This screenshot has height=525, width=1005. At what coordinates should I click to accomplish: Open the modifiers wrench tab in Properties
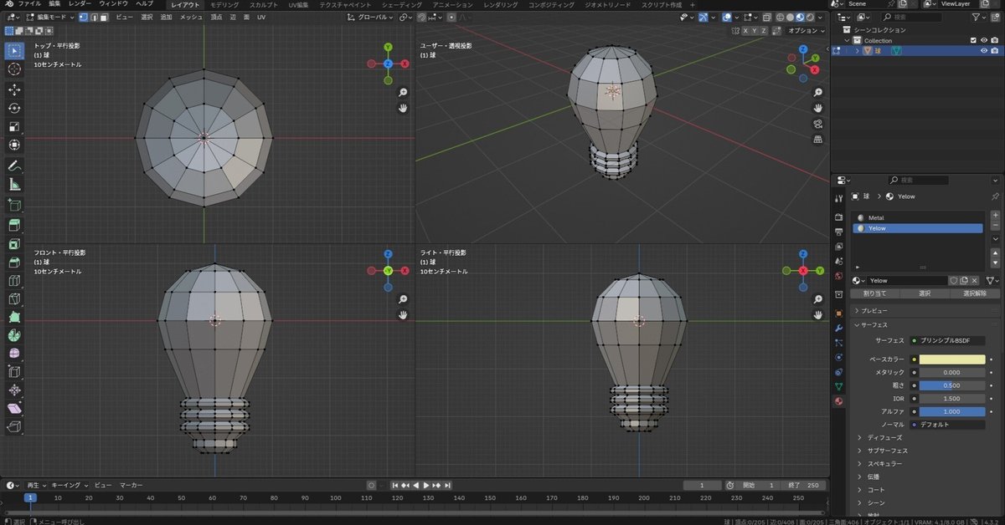[838, 328]
